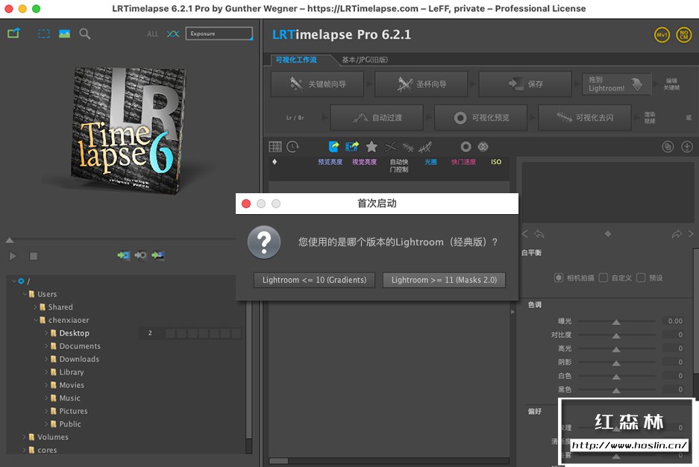Click the 可视化去闪 visual deflicker button
This screenshot has width=699, height=467.
(x=584, y=118)
